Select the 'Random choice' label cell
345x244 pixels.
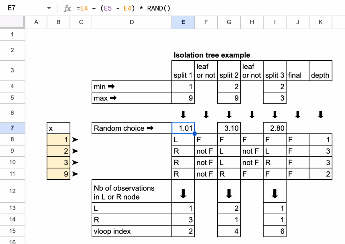(131, 128)
